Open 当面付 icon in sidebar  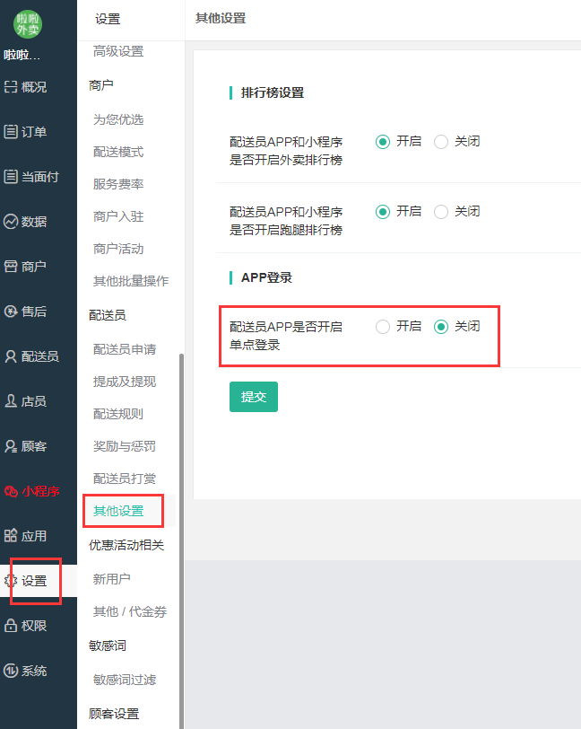(x=11, y=177)
